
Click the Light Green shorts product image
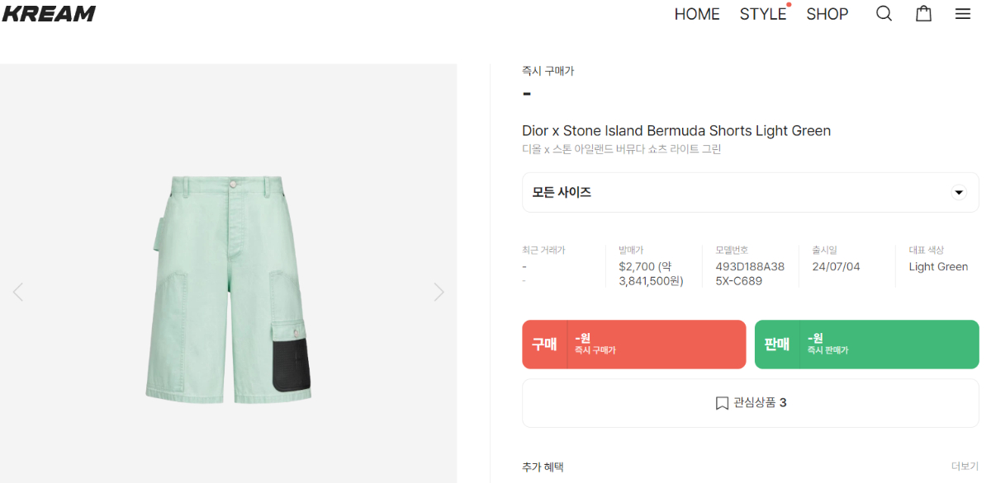(229, 288)
